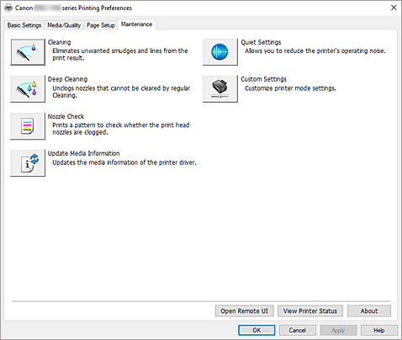Confirm settings with OK
Screen dimensions: 402x340
257,330
